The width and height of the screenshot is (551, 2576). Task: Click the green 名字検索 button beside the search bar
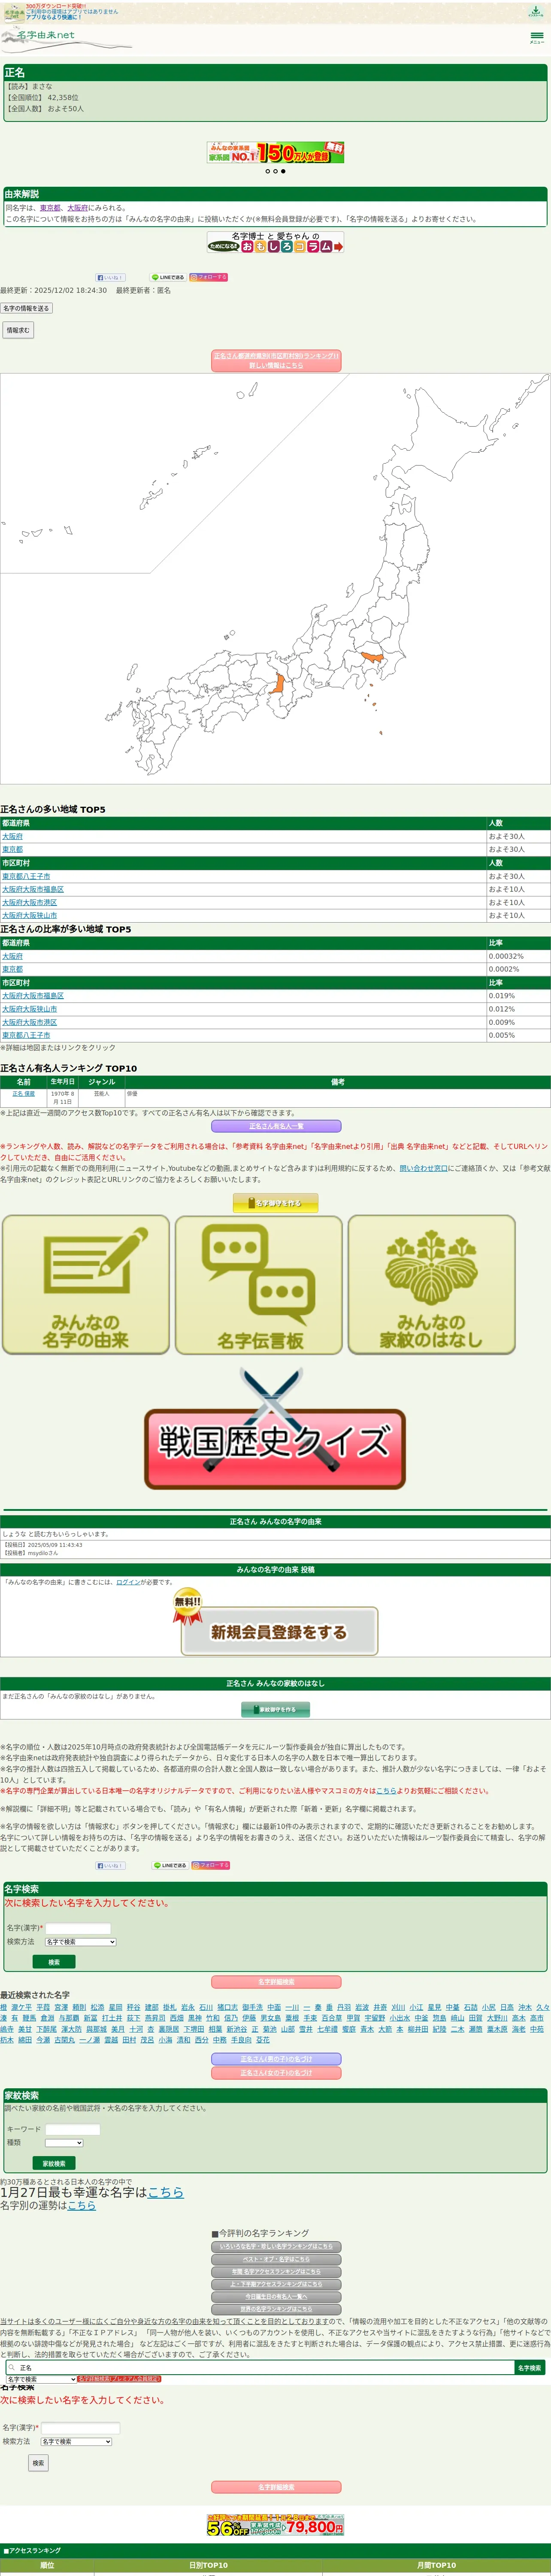click(530, 2368)
